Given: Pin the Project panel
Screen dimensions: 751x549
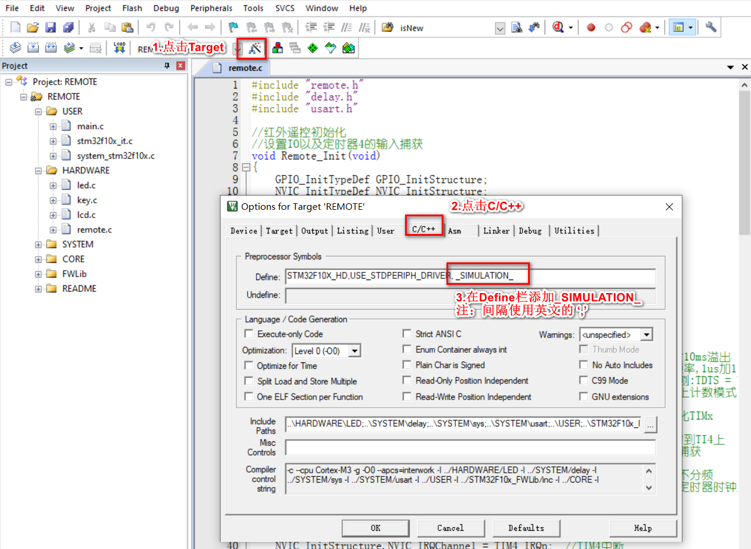Looking at the screenshot, I should point(167,66).
